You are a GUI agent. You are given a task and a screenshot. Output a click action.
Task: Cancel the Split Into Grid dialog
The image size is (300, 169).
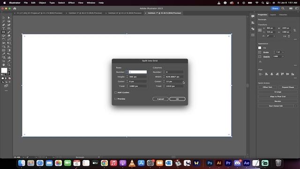[x=160, y=99]
